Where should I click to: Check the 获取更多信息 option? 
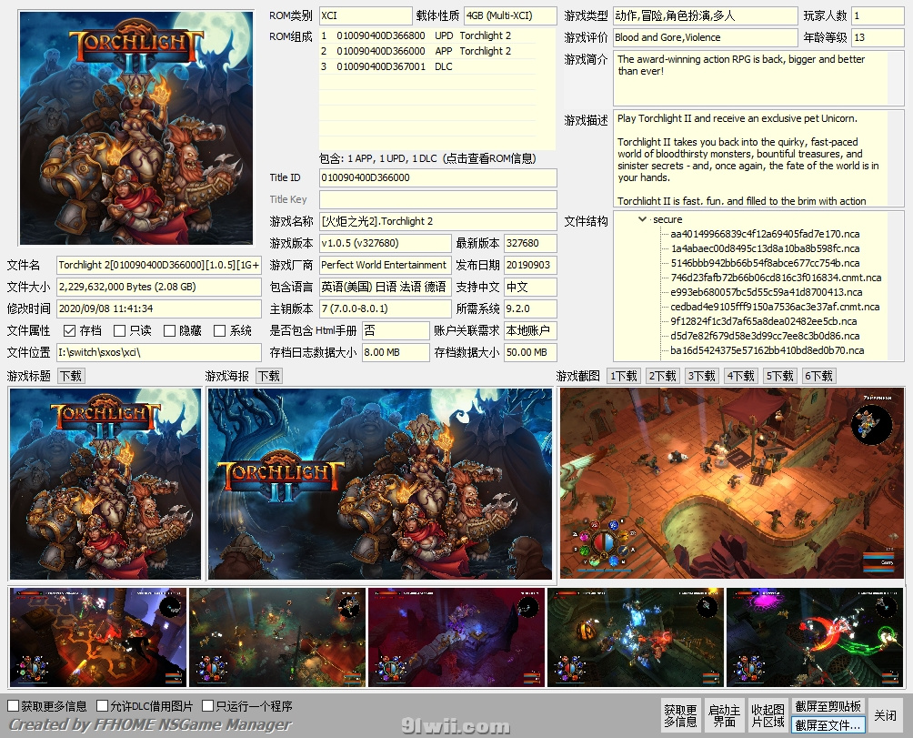[x=14, y=706]
